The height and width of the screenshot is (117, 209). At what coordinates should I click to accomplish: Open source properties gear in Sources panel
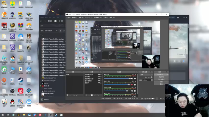92,95
